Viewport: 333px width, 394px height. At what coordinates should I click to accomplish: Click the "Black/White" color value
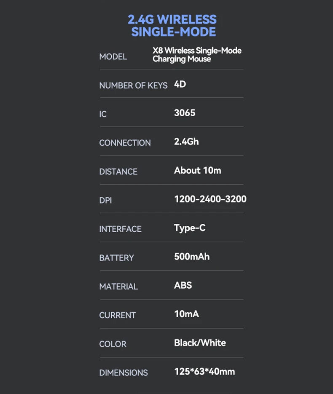pyautogui.click(x=200, y=343)
